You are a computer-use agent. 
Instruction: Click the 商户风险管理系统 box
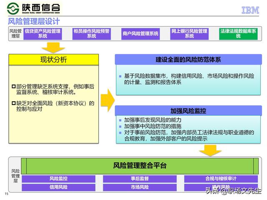pos(141,34)
